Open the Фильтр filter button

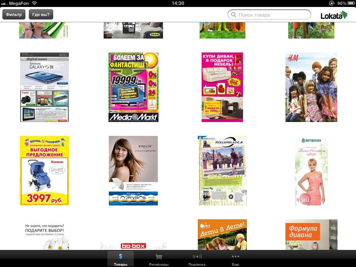tap(14, 15)
